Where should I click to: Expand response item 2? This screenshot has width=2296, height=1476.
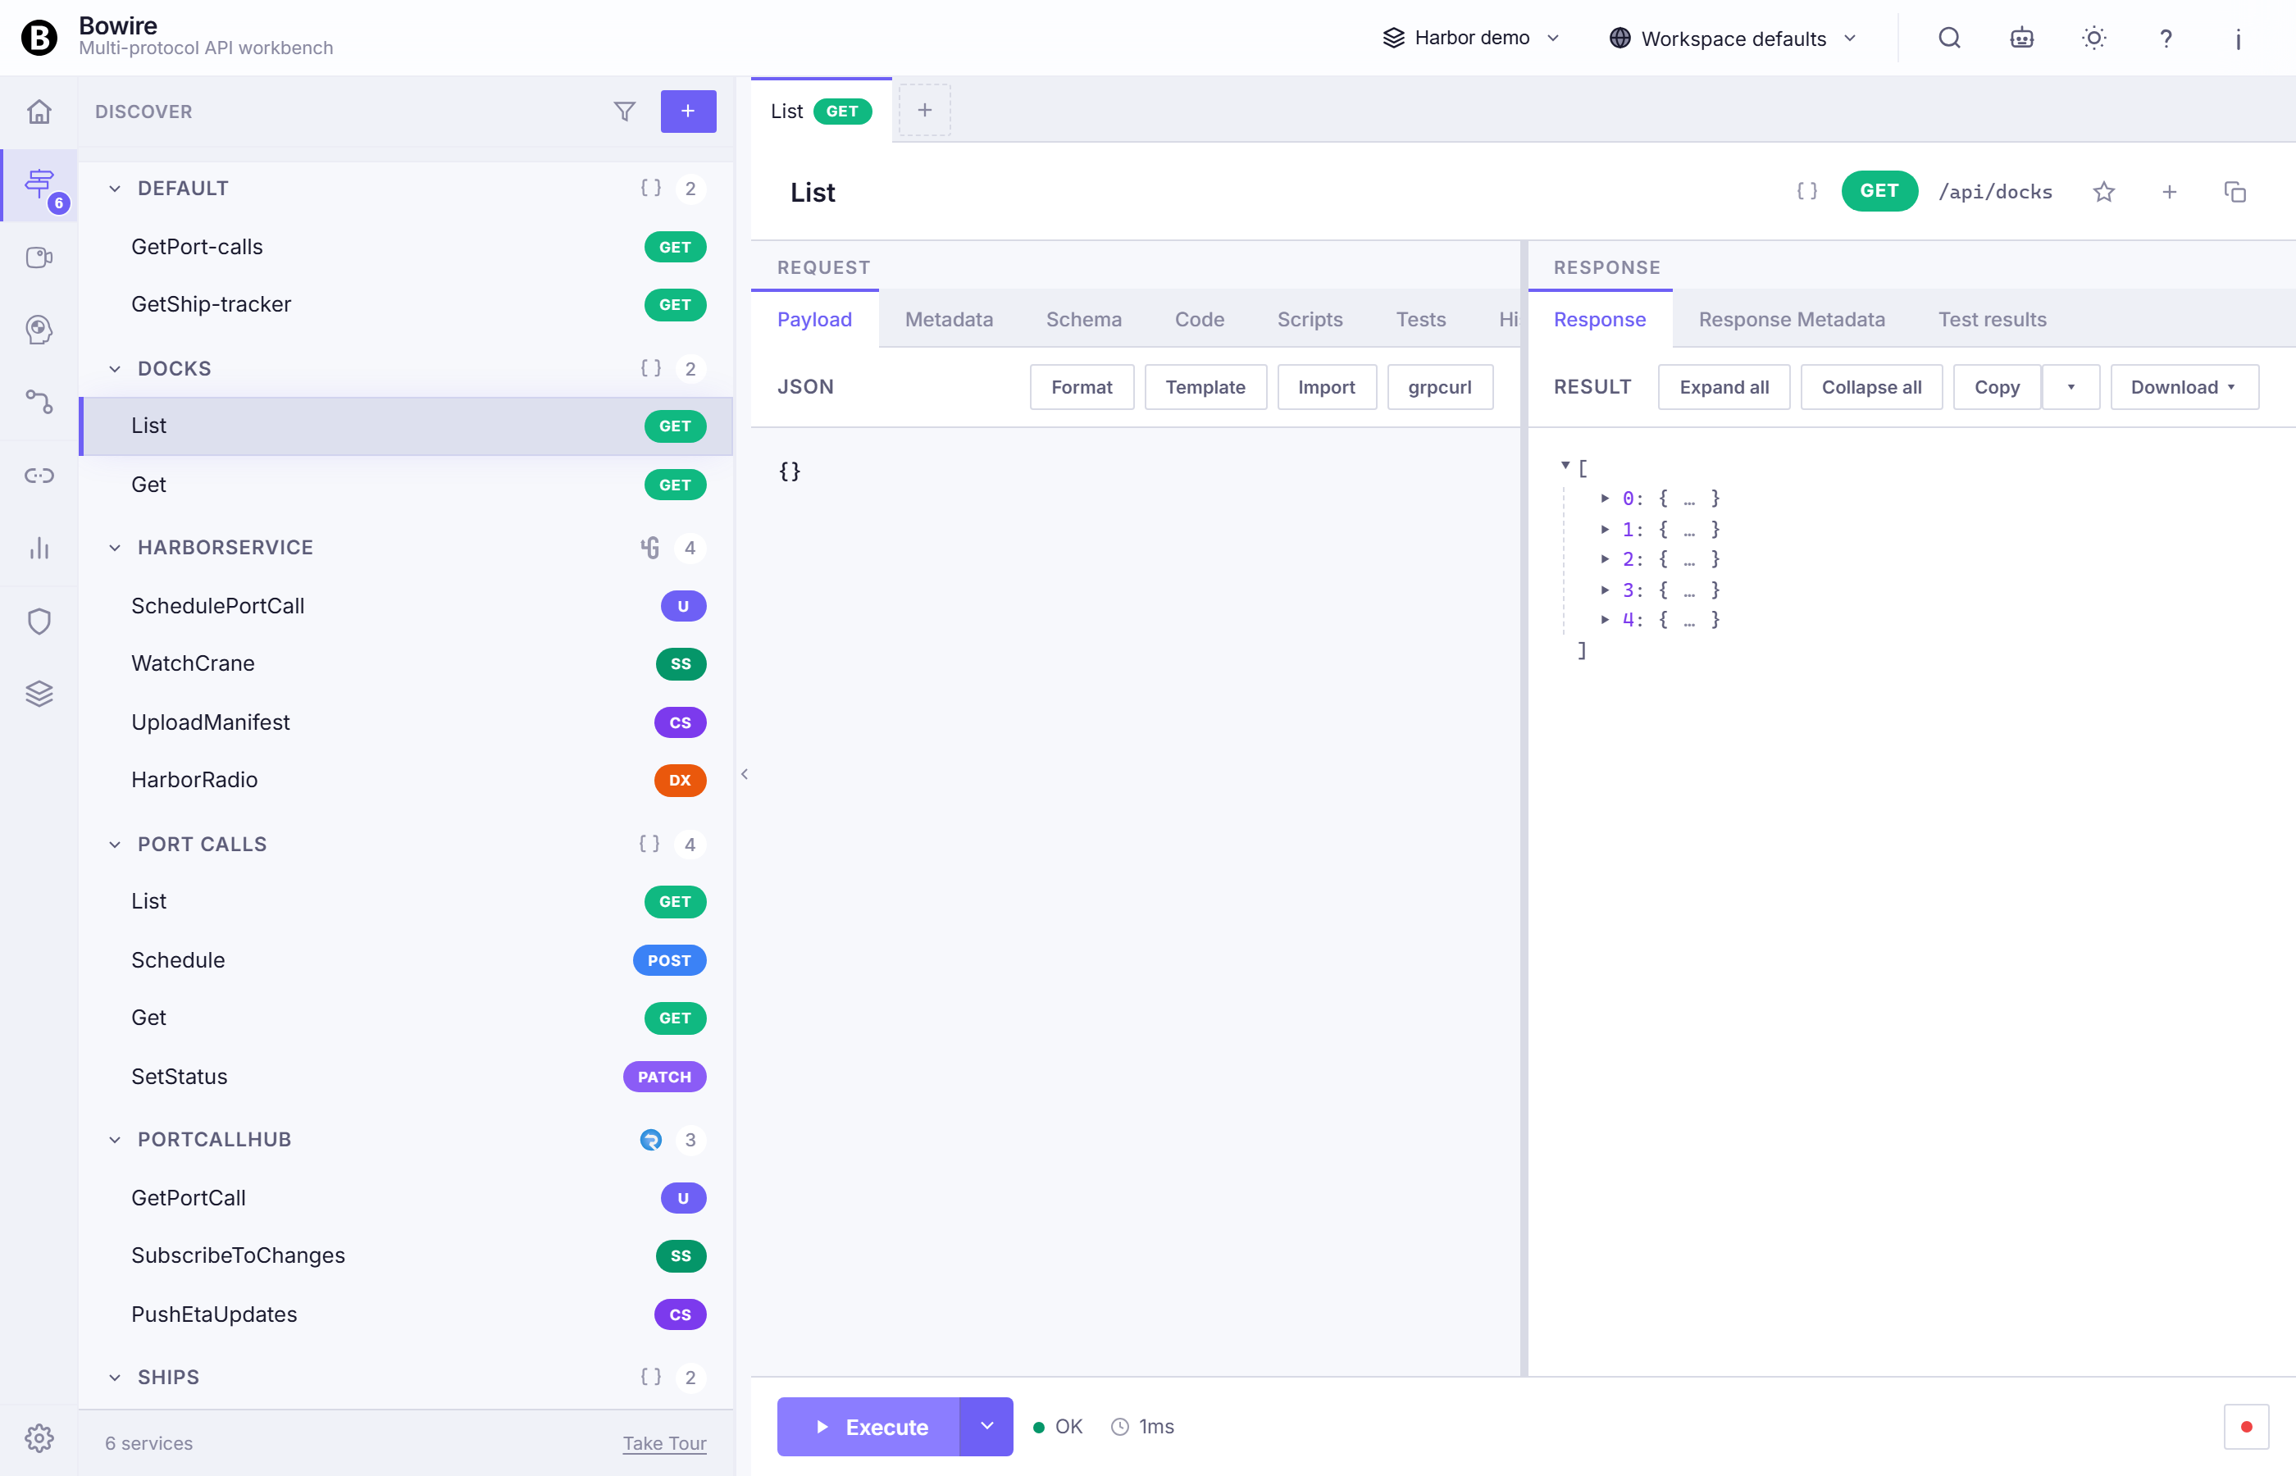(x=1604, y=558)
